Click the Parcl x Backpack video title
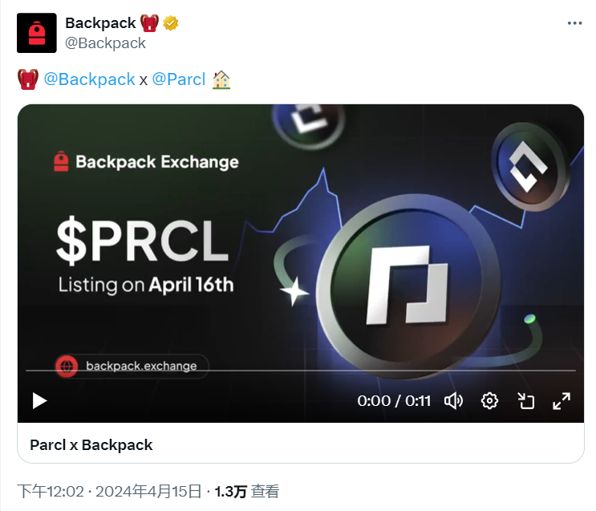 click(x=91, y=445)
